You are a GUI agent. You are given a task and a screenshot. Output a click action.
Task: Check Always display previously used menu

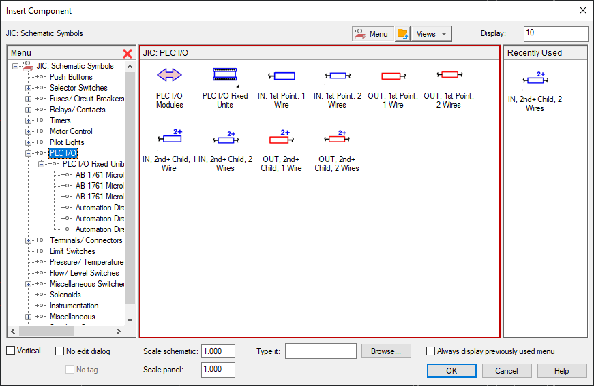click(430, 351)
